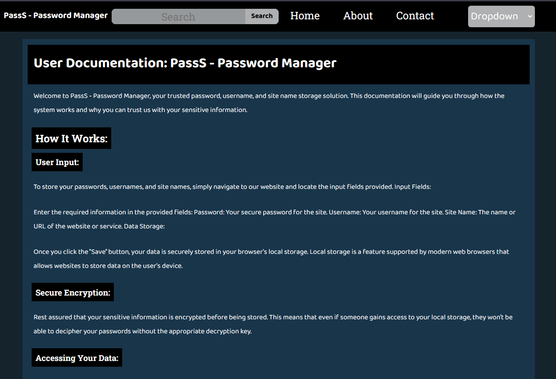556x379 pixels.
Task: Focus the Search input field
Action: [178, 17]
